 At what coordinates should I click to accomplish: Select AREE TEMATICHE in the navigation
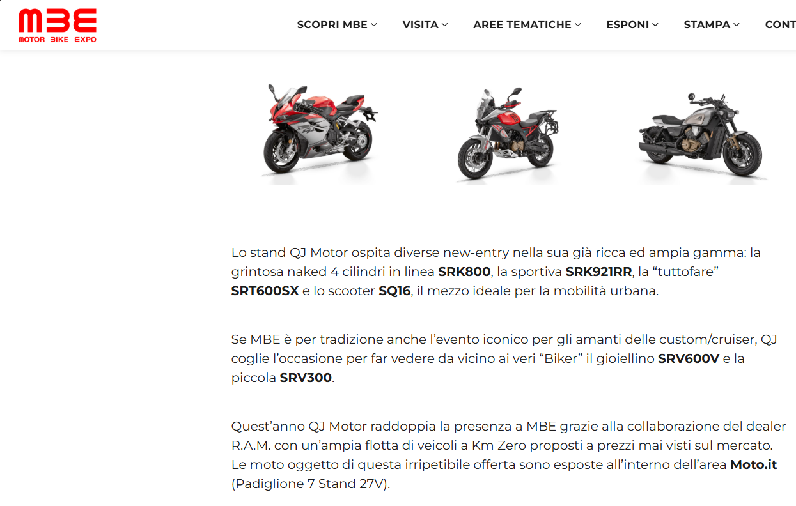522,25
